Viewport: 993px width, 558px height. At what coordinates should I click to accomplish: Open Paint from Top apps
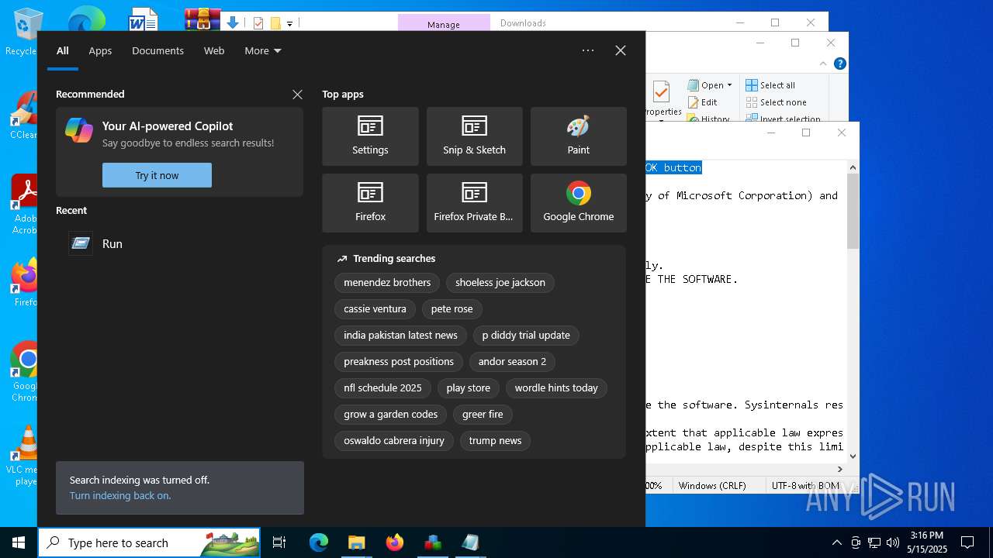coord(578,136)
